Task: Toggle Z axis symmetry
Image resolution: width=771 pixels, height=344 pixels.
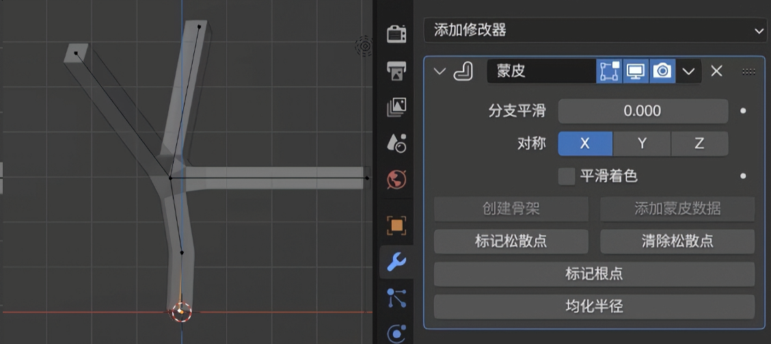Action: tap(699, 144)
